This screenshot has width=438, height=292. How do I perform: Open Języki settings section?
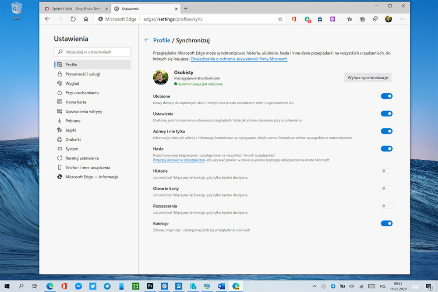point(92,130)
